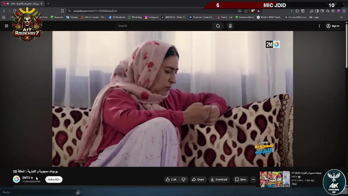Click the video player to pause playback
Screen dimensions: 348x196
(x=173, y=99)
